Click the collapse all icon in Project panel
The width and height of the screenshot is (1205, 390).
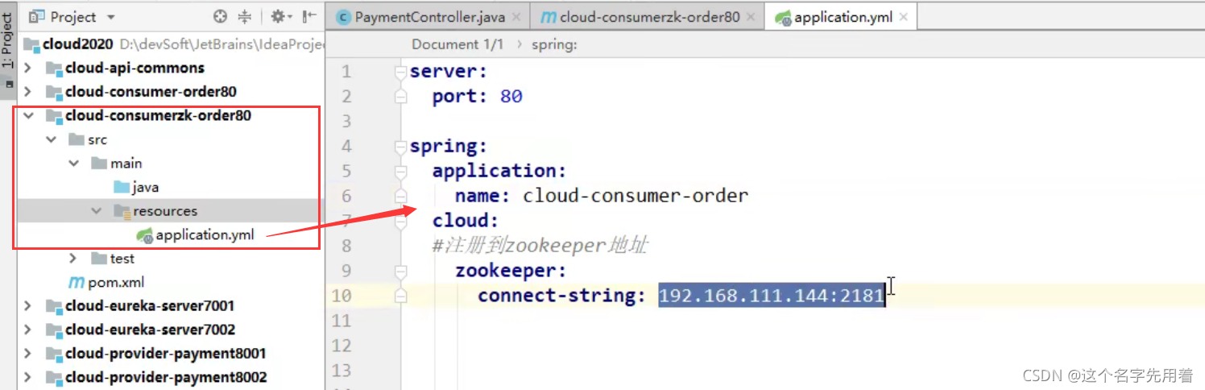click(x=246, y=16)
